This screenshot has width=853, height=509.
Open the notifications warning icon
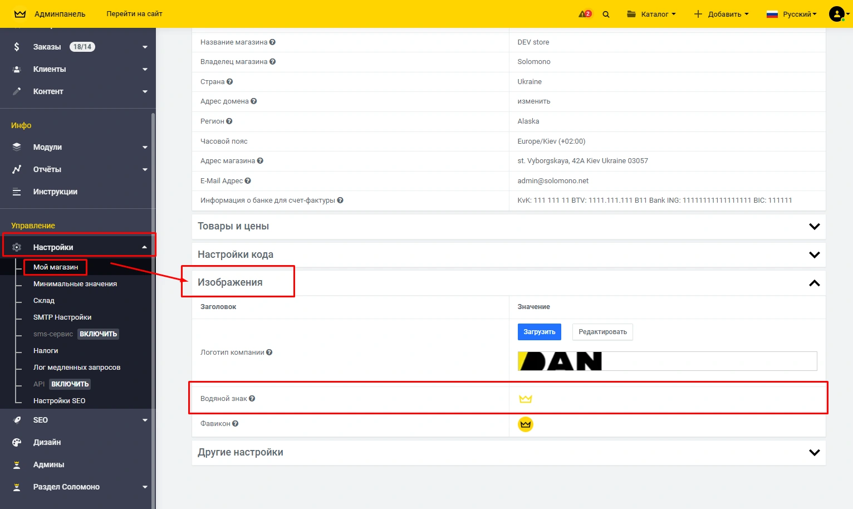[584, 14]
